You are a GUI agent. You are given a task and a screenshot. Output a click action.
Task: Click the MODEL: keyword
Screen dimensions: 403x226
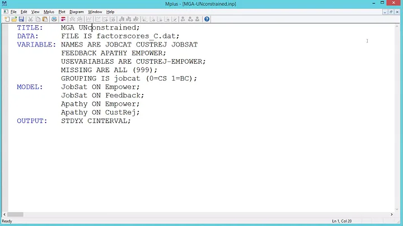(x=30, y=87)
